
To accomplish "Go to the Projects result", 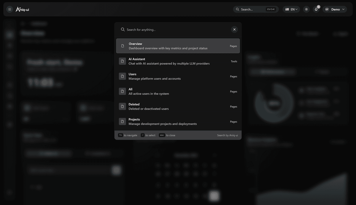I will click(x=178, y=122).
